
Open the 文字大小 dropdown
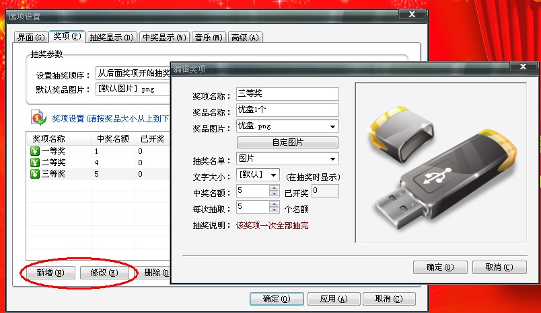click(273, 175)
